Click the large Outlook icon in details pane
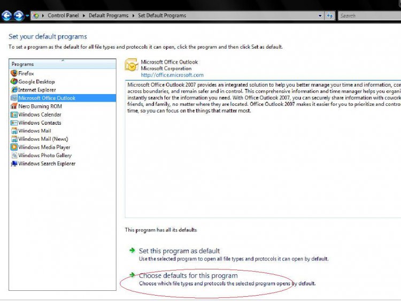401x301 pixels. pos(131,65)
